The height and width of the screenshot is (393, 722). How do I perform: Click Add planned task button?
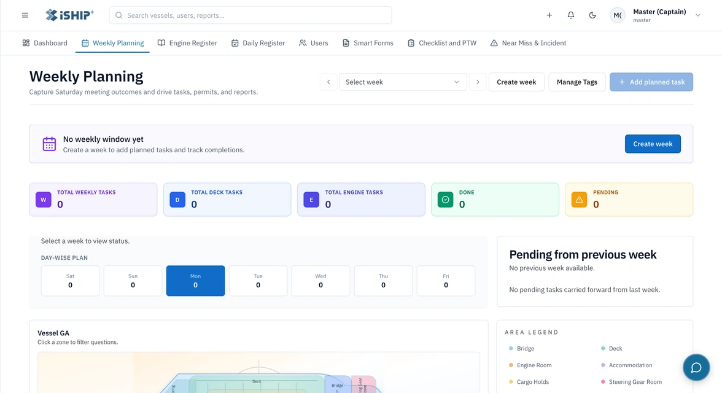tap(651, 82)
